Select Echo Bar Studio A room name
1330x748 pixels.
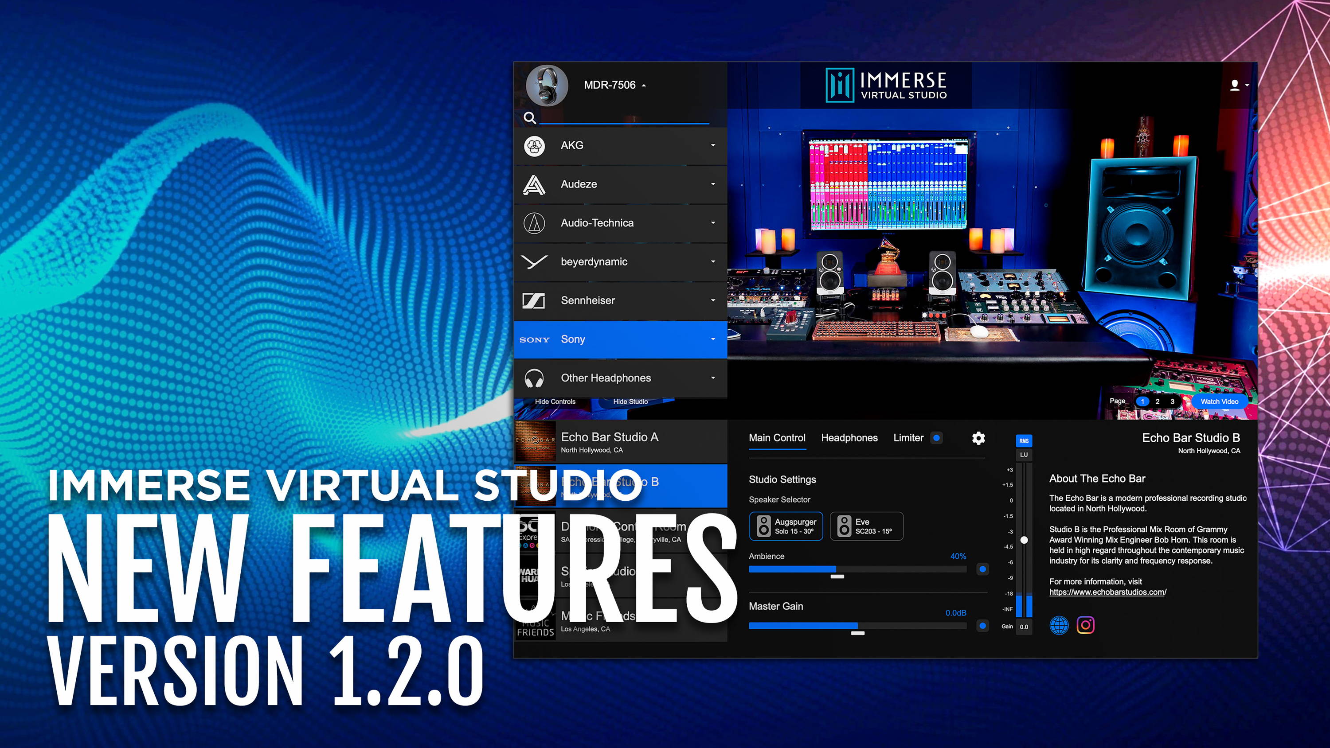click(610, 437)
